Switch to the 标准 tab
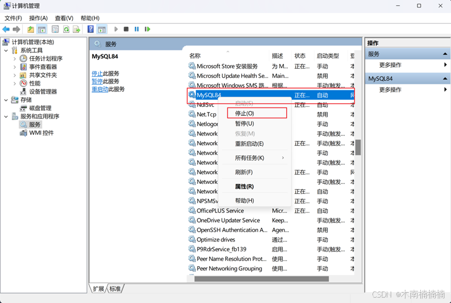The height and width of the screenshot is (303, 451). coord(115,289)
